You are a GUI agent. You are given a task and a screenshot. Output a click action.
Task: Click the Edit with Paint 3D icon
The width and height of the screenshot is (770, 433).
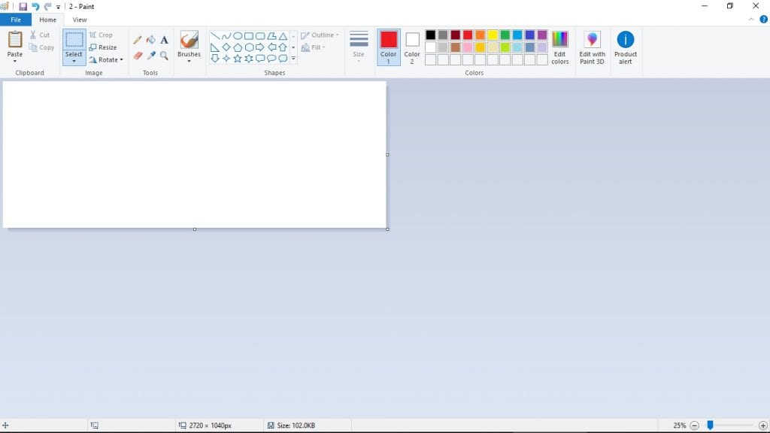point(592,40)
